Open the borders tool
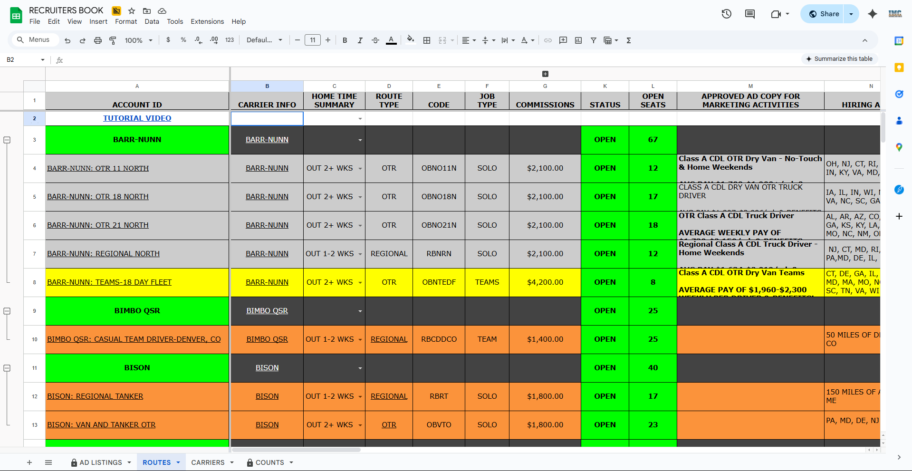This screenshot has height=471, width=912. (x=427, y=40)
